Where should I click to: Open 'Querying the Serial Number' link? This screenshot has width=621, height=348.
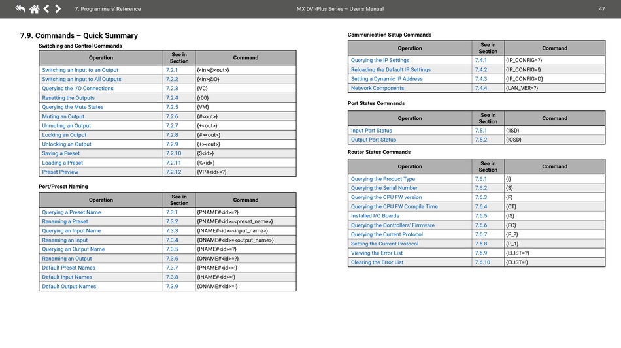(x=384, y=188)
